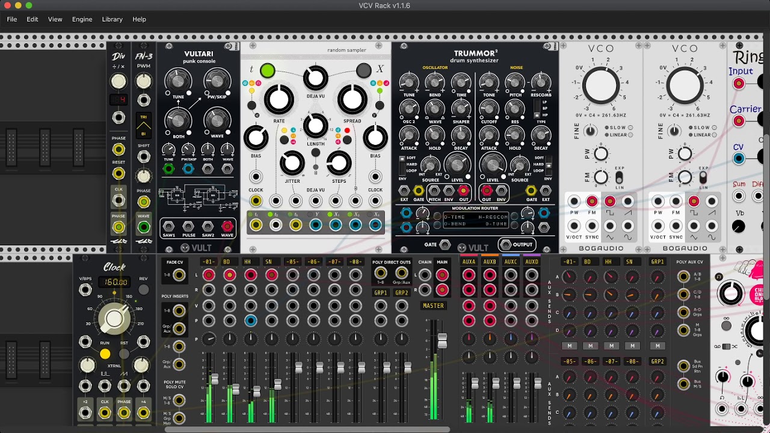Click the grey X button on random sampler

363,70
